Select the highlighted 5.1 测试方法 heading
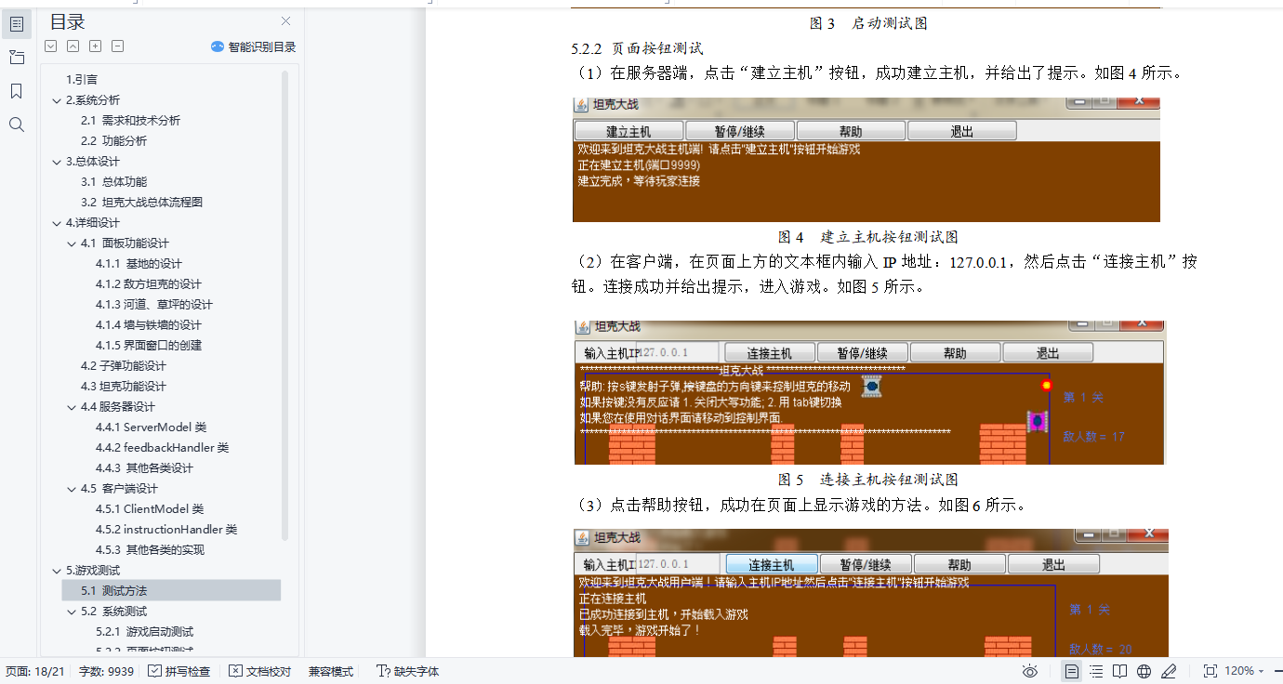The width and height of the screenshot is (1283, 684). (171, 591)
